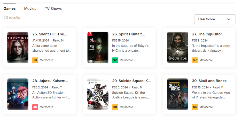This screenshot has height=118, width=242.
Task: Click the FEB 16, 2024 release date
Action: click(x=200, y=87)
